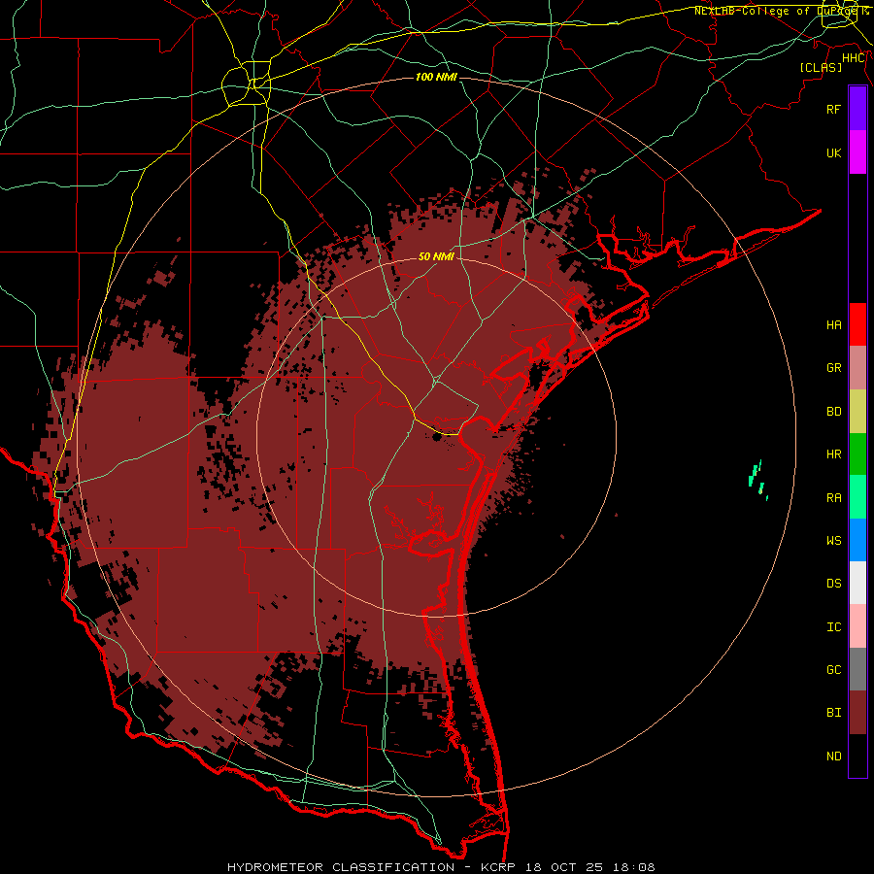Click the WS blue legend swatch
Viewport: 874px width, 874px height.
pyautogui.click(x=857, y=540)
